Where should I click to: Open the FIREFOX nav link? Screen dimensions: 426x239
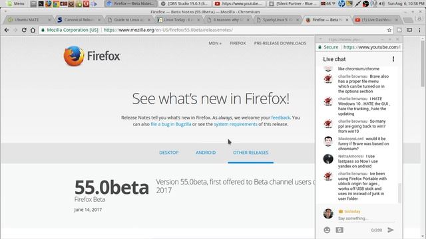(238, 43)
